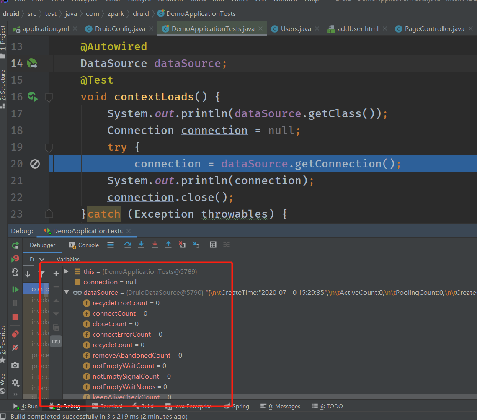Switch to the Console tab
Viewport: 477px width, 420px height.
(84, 245)
